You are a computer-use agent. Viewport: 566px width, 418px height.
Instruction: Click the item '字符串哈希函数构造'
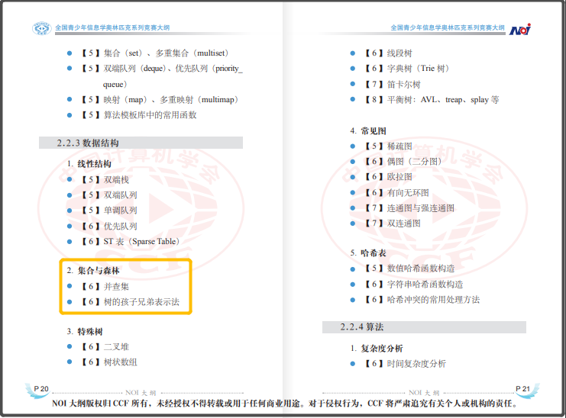(x=425, y=285)
